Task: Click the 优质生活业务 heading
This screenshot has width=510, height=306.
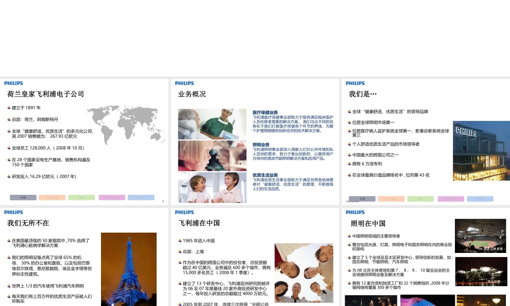Action: click(x=265, y=175)
